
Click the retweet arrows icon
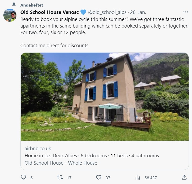pos(60,177)
